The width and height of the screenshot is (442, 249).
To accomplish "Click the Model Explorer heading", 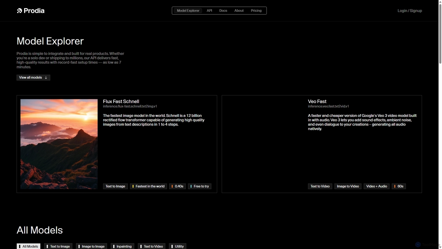I will click(x=50, y=41).
